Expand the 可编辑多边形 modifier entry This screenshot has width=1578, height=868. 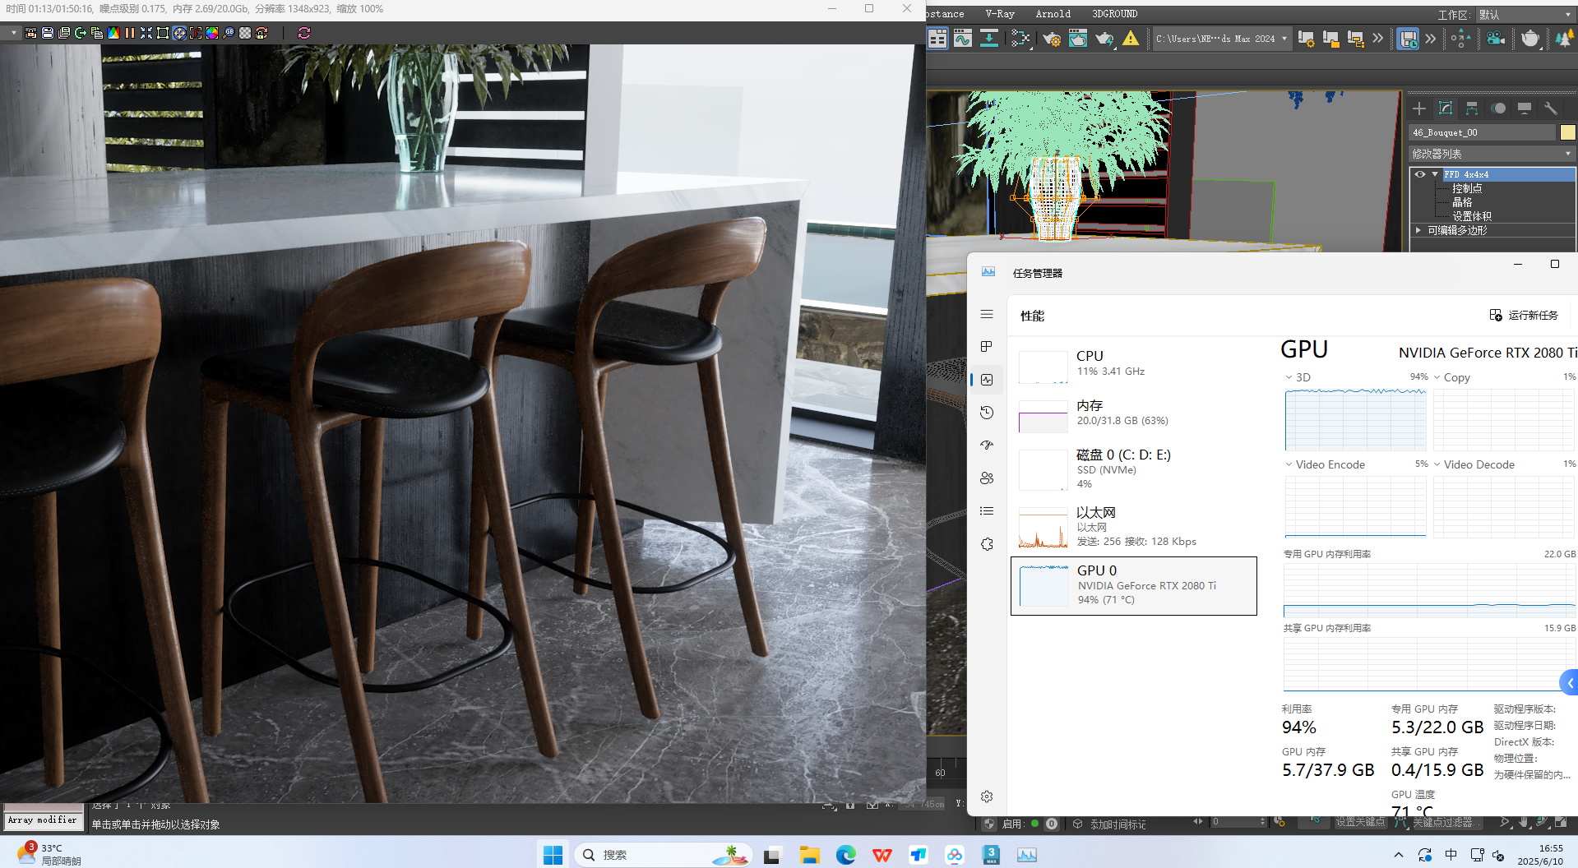pyautogui.click(x=1418, y=230)
